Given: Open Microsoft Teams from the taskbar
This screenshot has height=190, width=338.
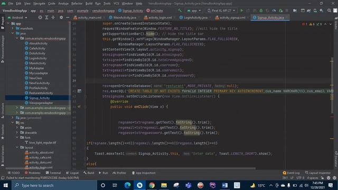Looking at the screenshot, I should coord(188,185).
